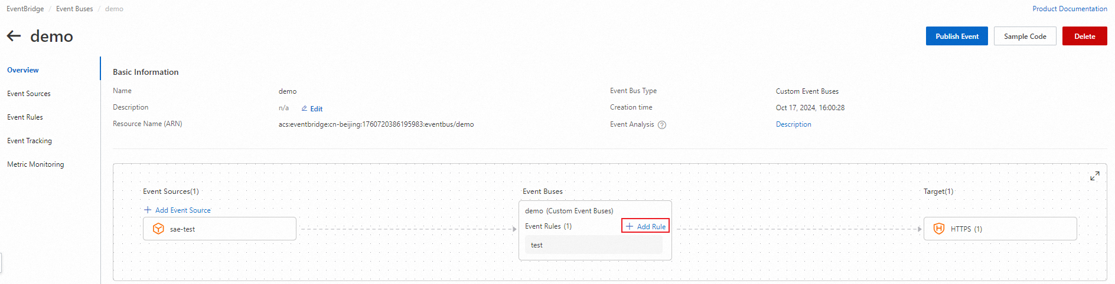Click the pencil edit icon beside Description
Image resolution: width=1115 pixels, height=284 pixels.
point(304,108)
